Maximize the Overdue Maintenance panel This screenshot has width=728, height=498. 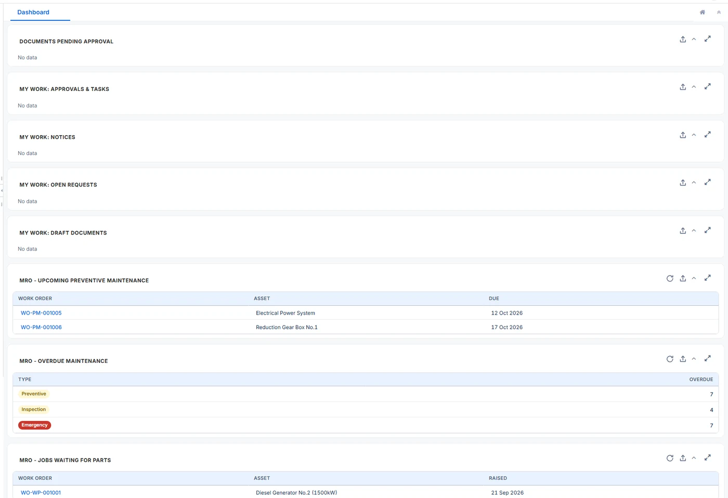point(708,359)
